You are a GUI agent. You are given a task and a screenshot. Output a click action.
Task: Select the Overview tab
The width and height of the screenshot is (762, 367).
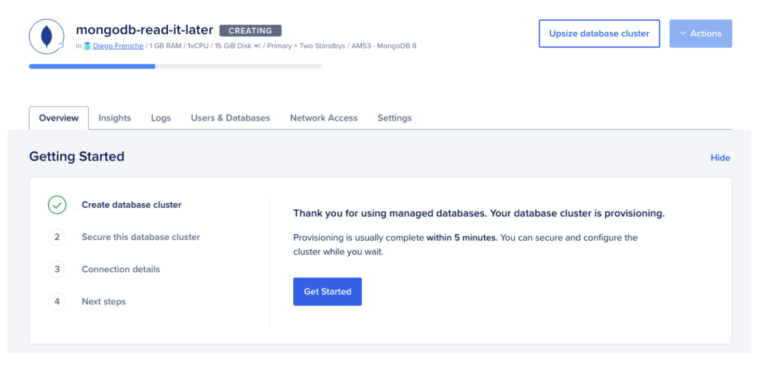(59, 118)
